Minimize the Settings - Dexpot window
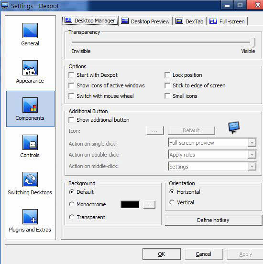263x264 pixels. [x=227, y=5]
